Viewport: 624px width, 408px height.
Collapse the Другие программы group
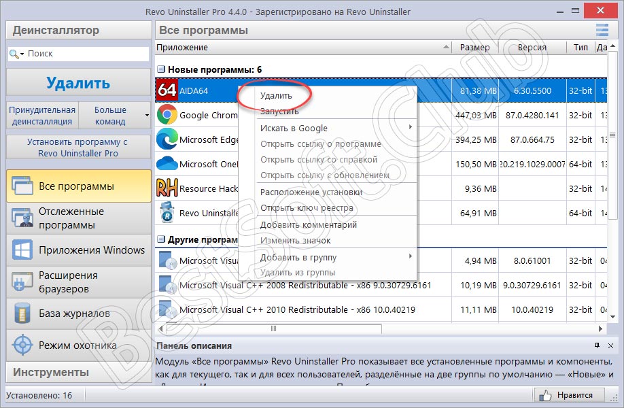click(161, 239)
